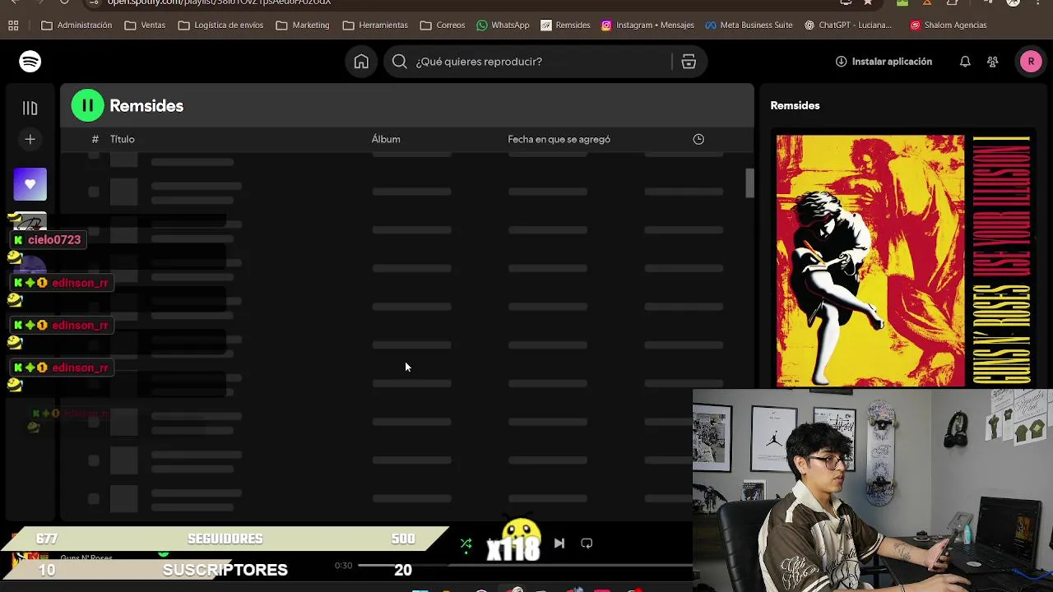1053x592 pixels.
Task: Go to Spotify Home
Action: click(x=361, y=62)
